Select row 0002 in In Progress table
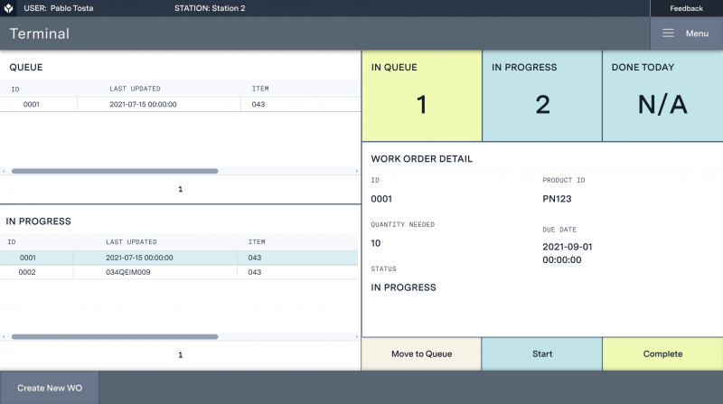Viewport: 723px width, 404px height. [28, 272]
